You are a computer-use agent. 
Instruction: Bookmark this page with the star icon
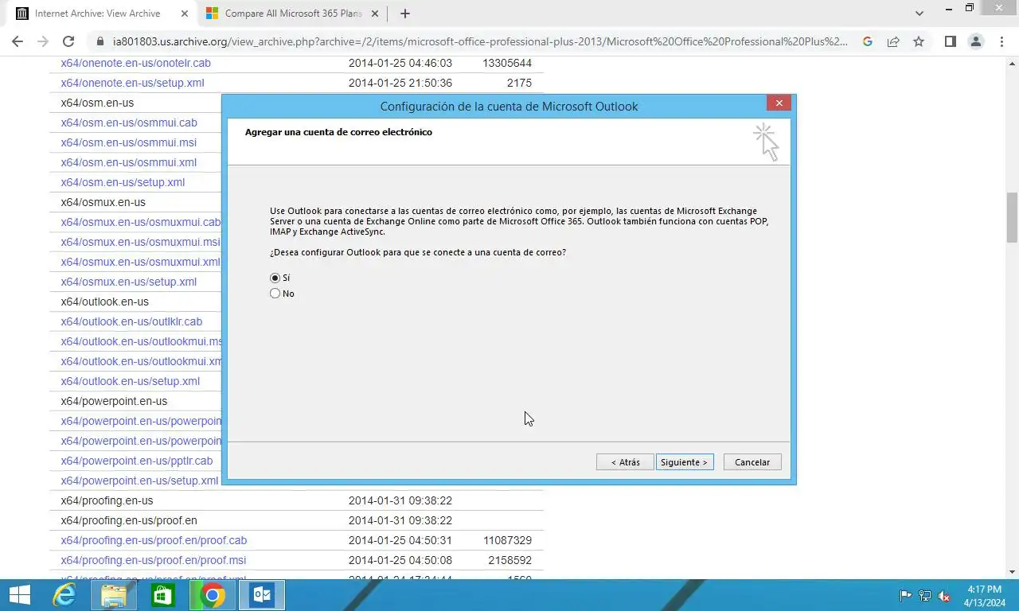[919, 41]
